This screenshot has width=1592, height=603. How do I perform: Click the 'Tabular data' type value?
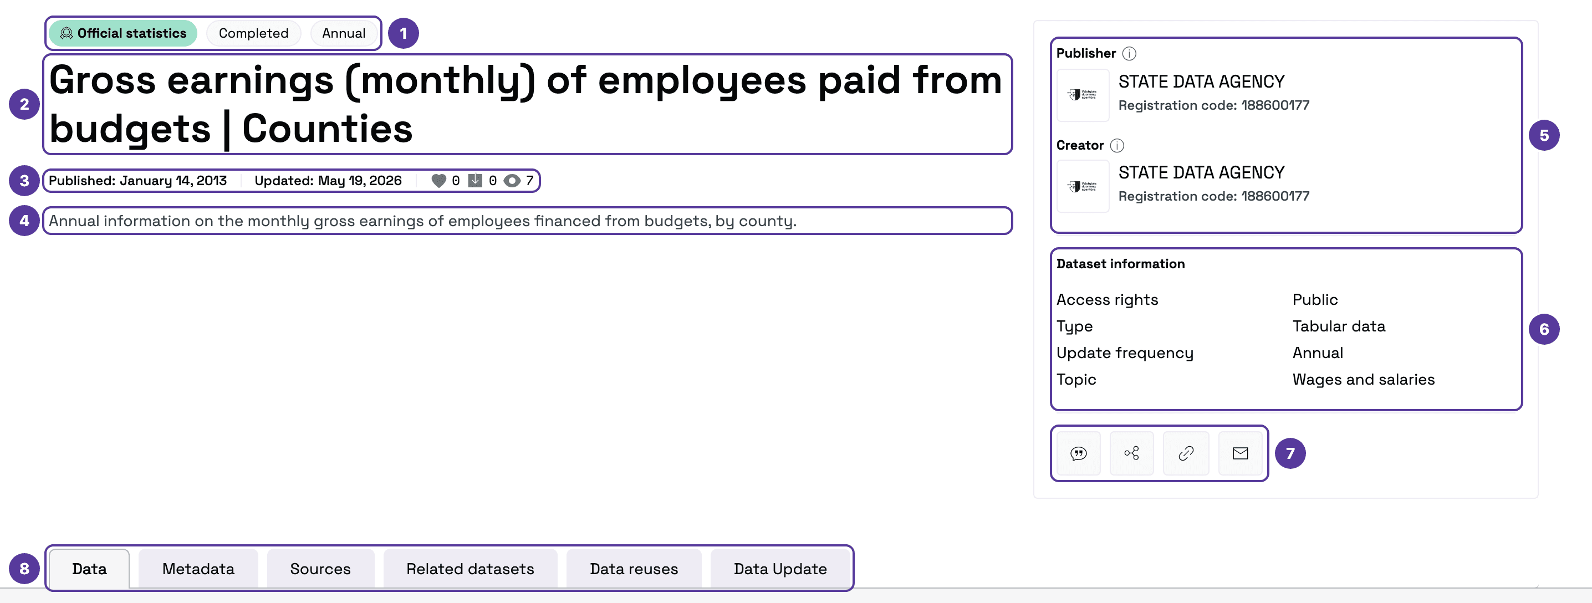coord(1339,326)
